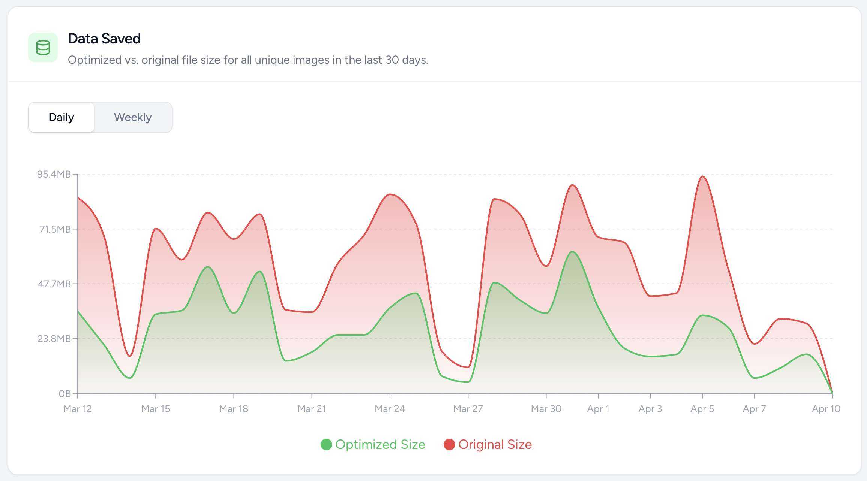Click the red Original Size legend dot

449,444
